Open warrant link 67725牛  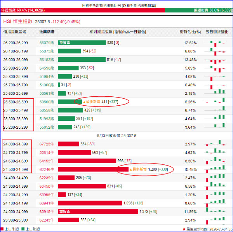[x=47, y=144]
